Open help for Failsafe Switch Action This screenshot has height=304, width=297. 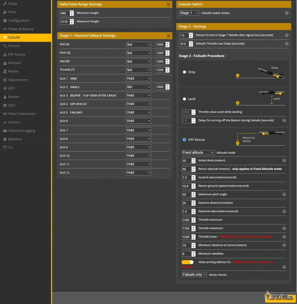pyautogui.click(x=287, y=13)
